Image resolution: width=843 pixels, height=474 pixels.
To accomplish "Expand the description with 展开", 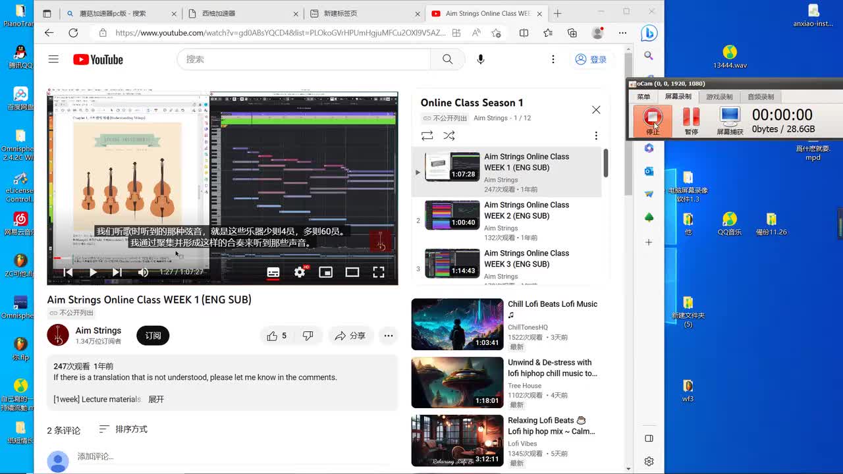I will pos(156,400).
